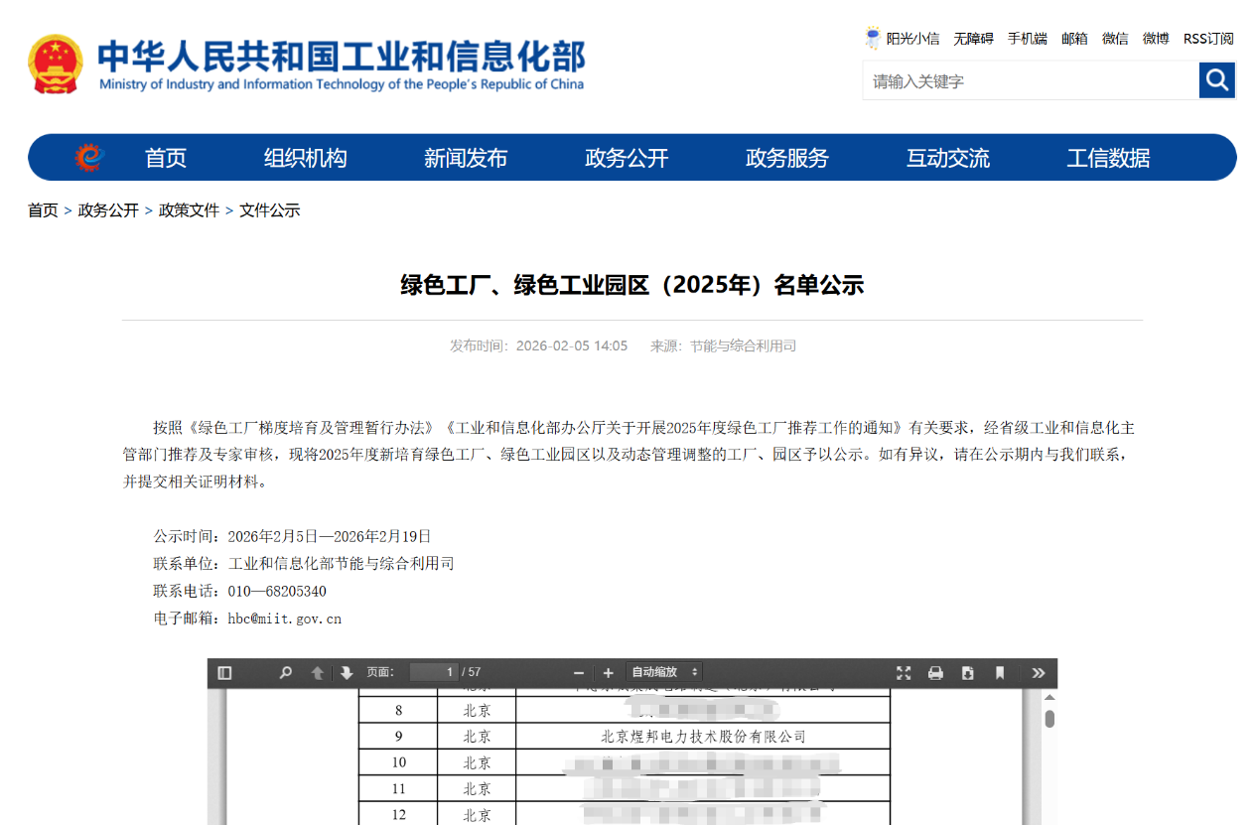Image resolution: width=1258 pixels, height=825 pixels.
Task: Expand the PDF viewer's more tools chevron
Action: coord(1039,672)
